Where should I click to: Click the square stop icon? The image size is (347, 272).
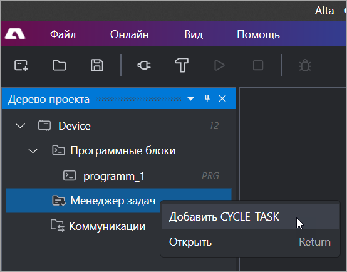point(258,65)
